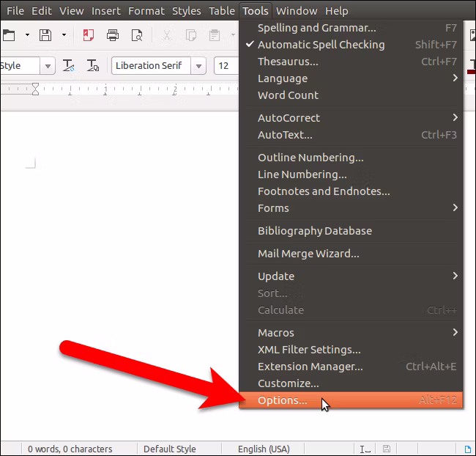Click Default Style in status bar
This screenshot has width=476, height=456.
pos(170,449)
